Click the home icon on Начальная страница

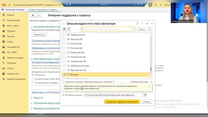(3, 10)
